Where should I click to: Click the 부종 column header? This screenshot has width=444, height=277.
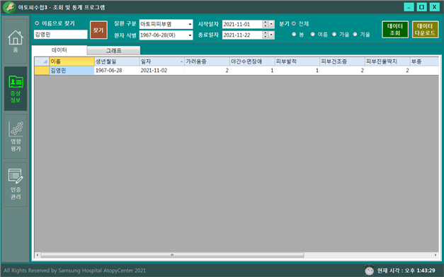[x=424, y=61]
